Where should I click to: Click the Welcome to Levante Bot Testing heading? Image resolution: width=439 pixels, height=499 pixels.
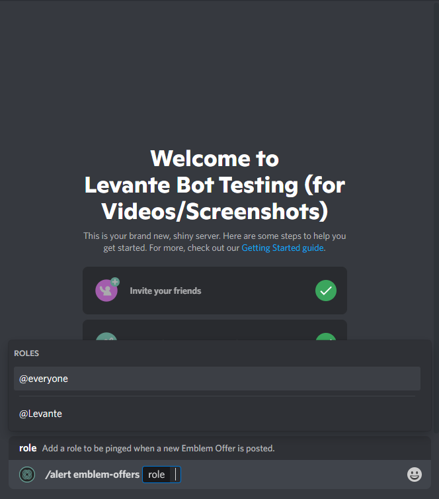[x=215, y=185]
